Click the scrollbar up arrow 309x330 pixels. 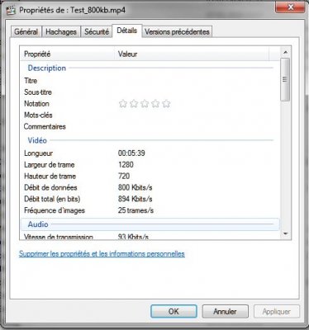(285, 52)
